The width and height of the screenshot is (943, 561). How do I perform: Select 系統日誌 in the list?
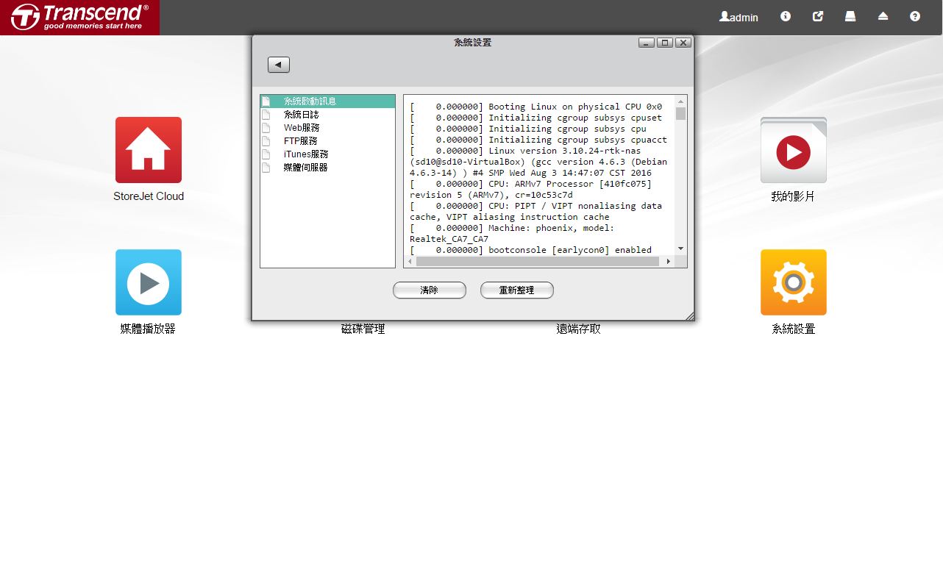click(x=328, y=115)
